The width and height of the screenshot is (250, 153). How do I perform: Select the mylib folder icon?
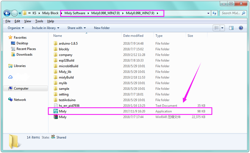coord(56,83)
